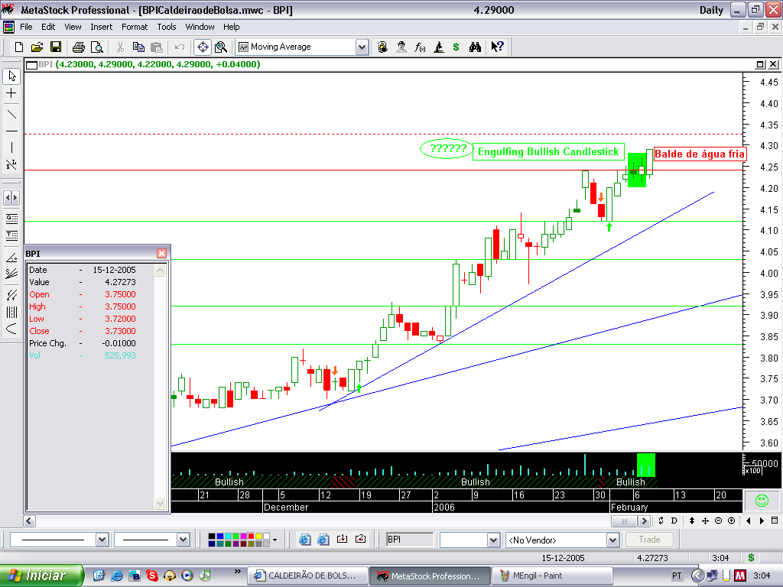Viewport: 783px width, 587px height.
Task: Click the binoculars search icon
Action: 475,47
